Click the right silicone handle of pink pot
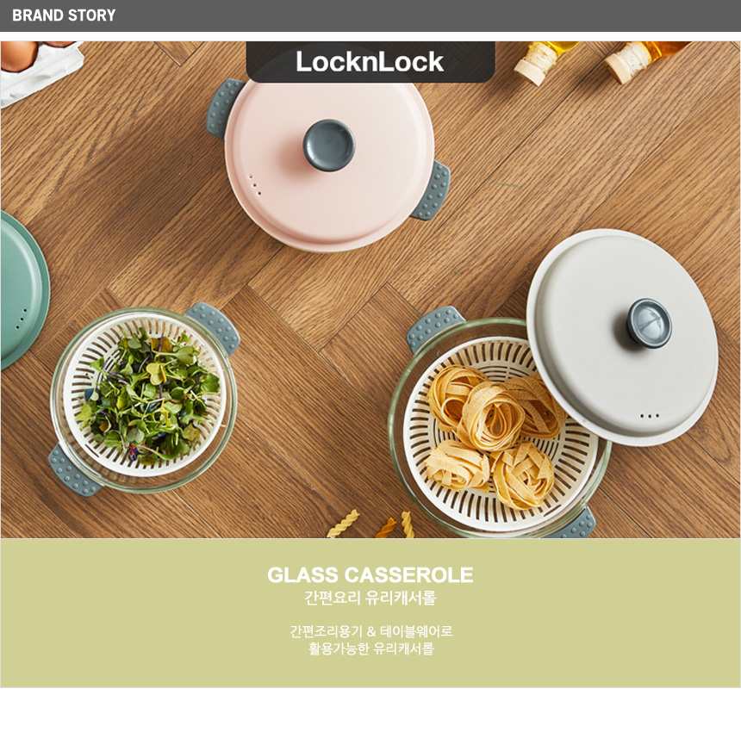The image size is (741, 732). pos(432,191)
